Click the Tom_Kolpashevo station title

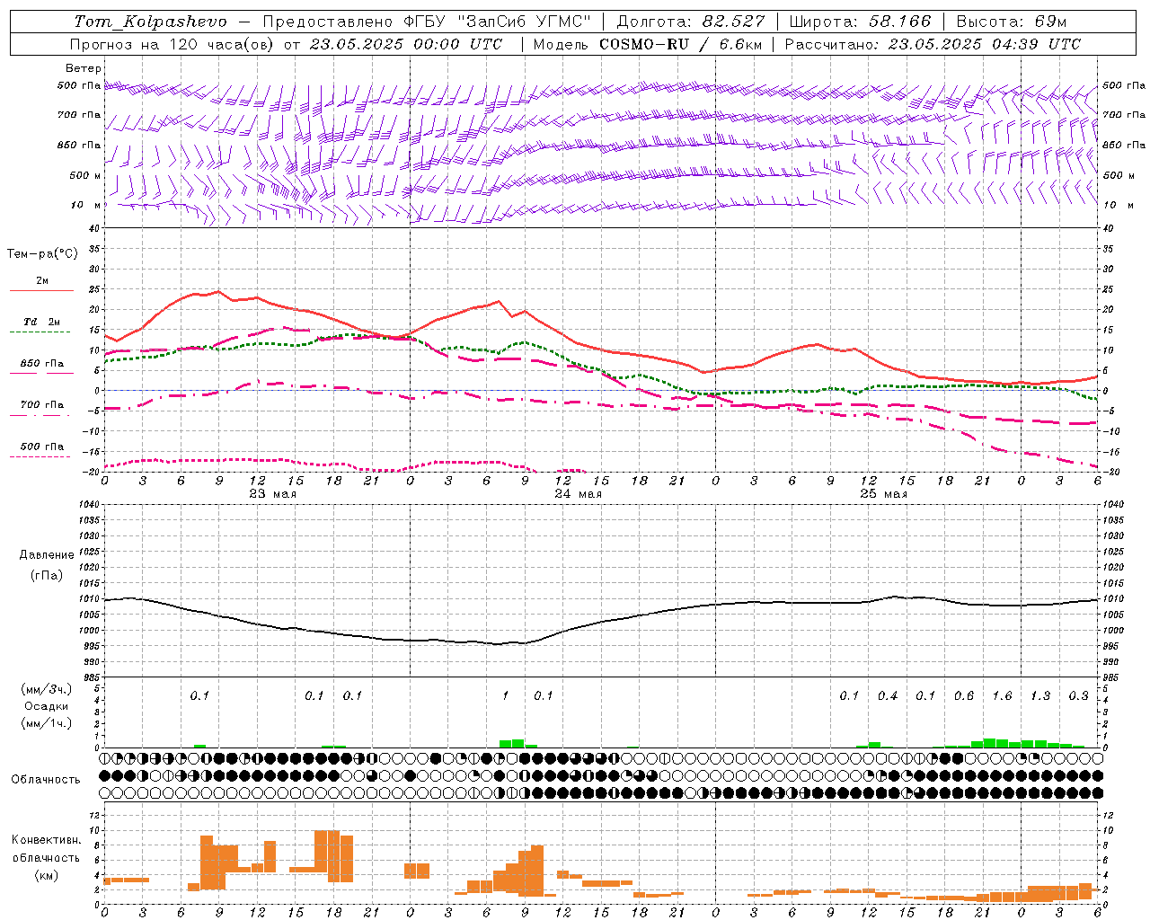coord(151,22)
